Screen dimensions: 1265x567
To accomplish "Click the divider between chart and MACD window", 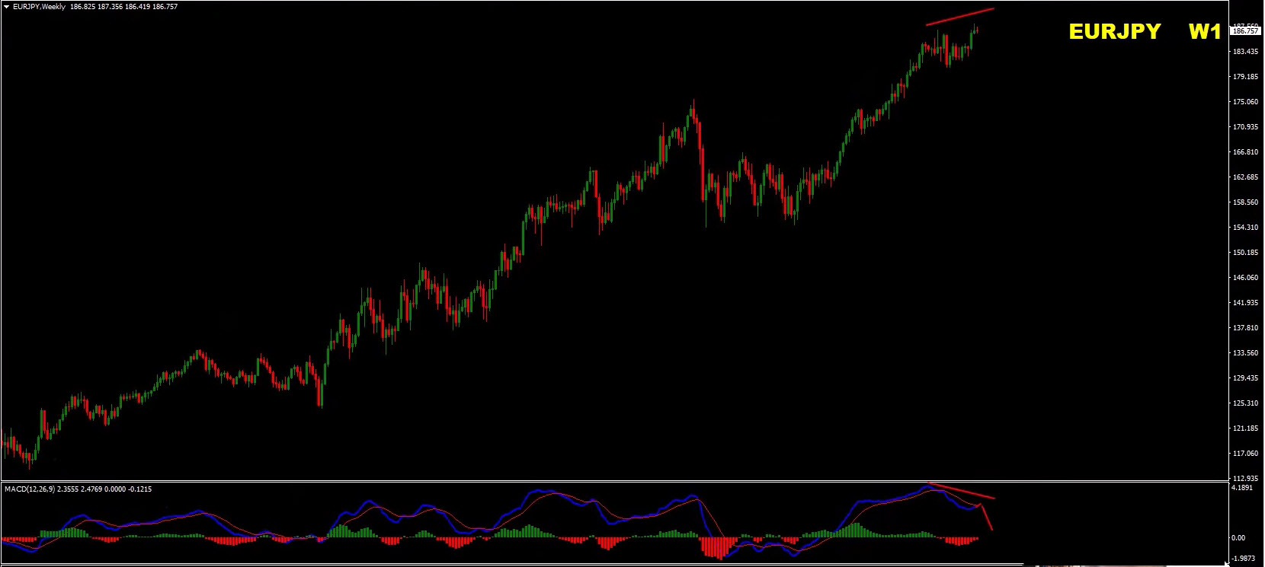I will (x=610, y=481).
